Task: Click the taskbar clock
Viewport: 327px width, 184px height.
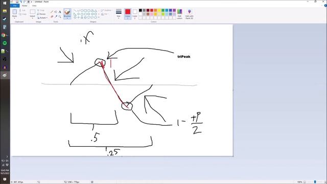Action: click(x=5, y=172)
